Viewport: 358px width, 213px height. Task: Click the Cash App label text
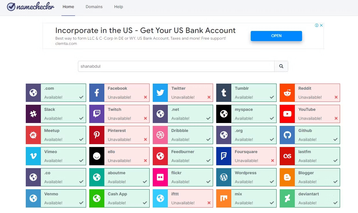pos(117,194)
